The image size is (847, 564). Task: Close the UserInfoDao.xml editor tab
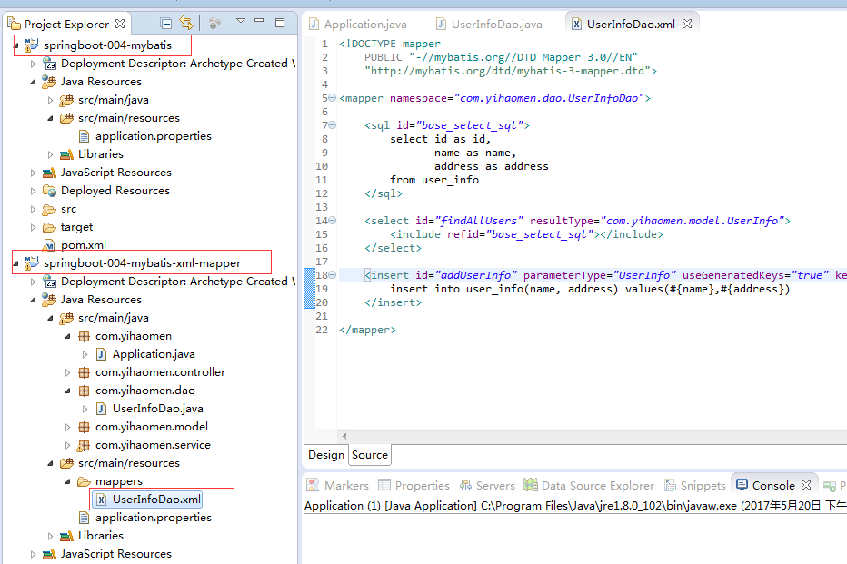(x=686, y=24)
